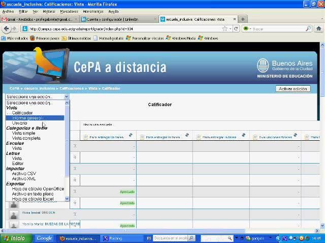Viewport: 325px width, 243px height.
Task: Switch to the LinkedIn configuration tab
Action: coord(116,19)
